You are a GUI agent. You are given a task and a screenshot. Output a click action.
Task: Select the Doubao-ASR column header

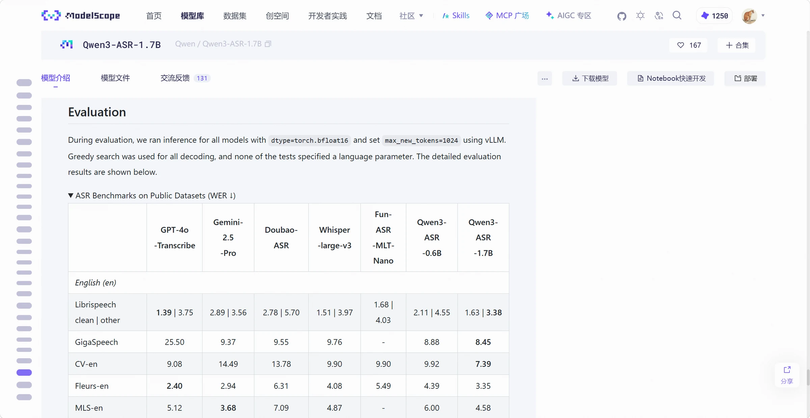point(281,238)
